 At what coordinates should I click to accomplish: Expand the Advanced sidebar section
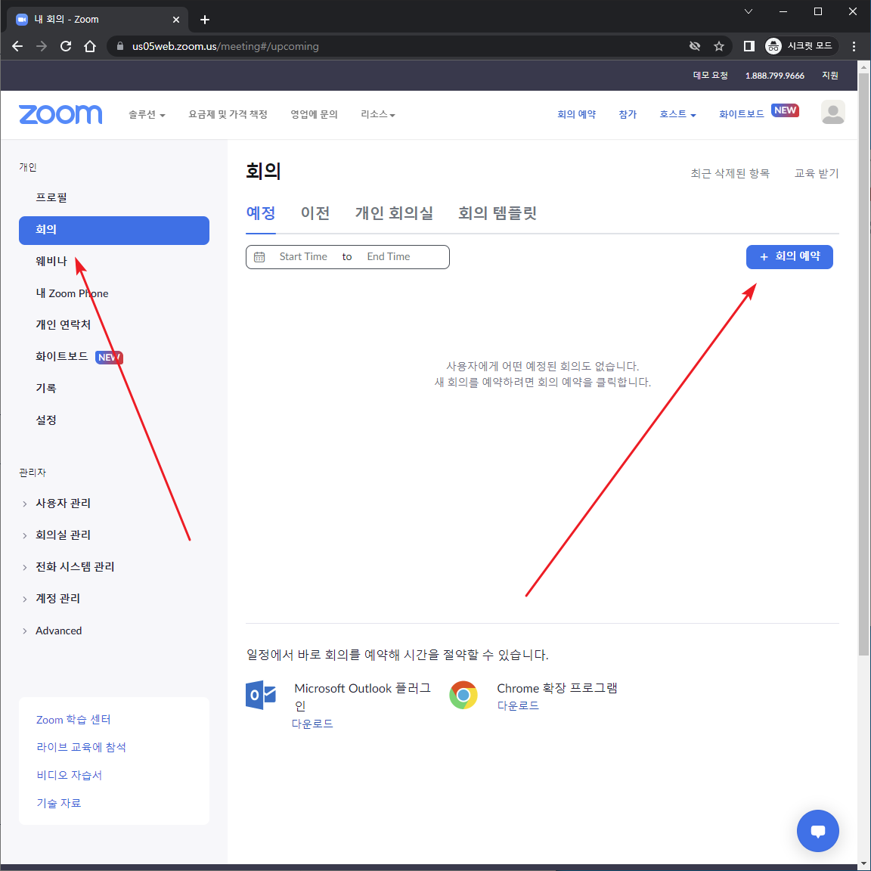click(58, 631)
